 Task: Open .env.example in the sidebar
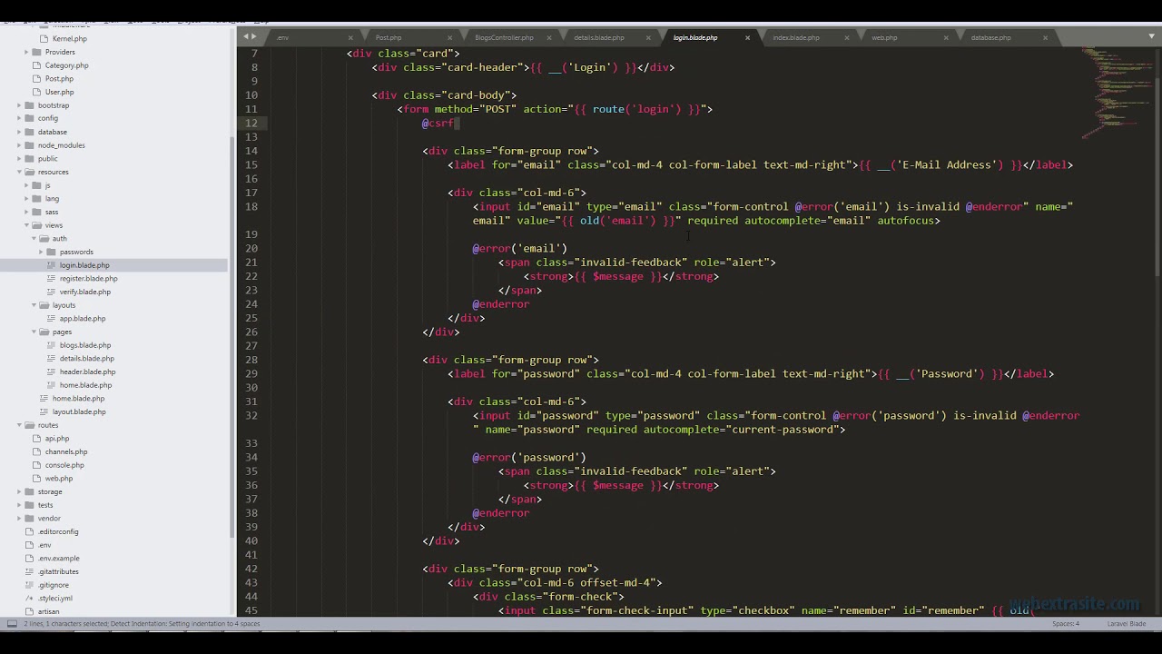click(59, 559)
